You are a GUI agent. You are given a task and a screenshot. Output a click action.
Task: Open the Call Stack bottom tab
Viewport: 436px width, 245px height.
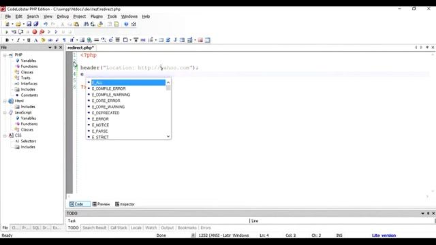[119, 228]
